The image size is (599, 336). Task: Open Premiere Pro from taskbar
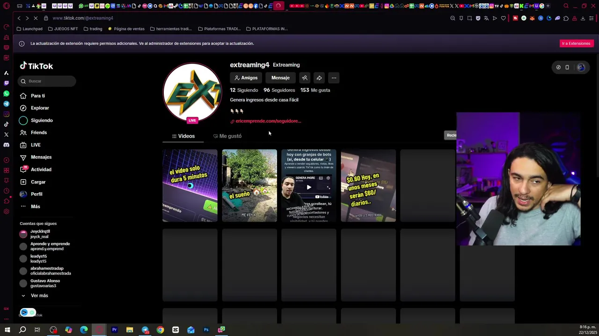pyautogui.click(x=114, y=330)
